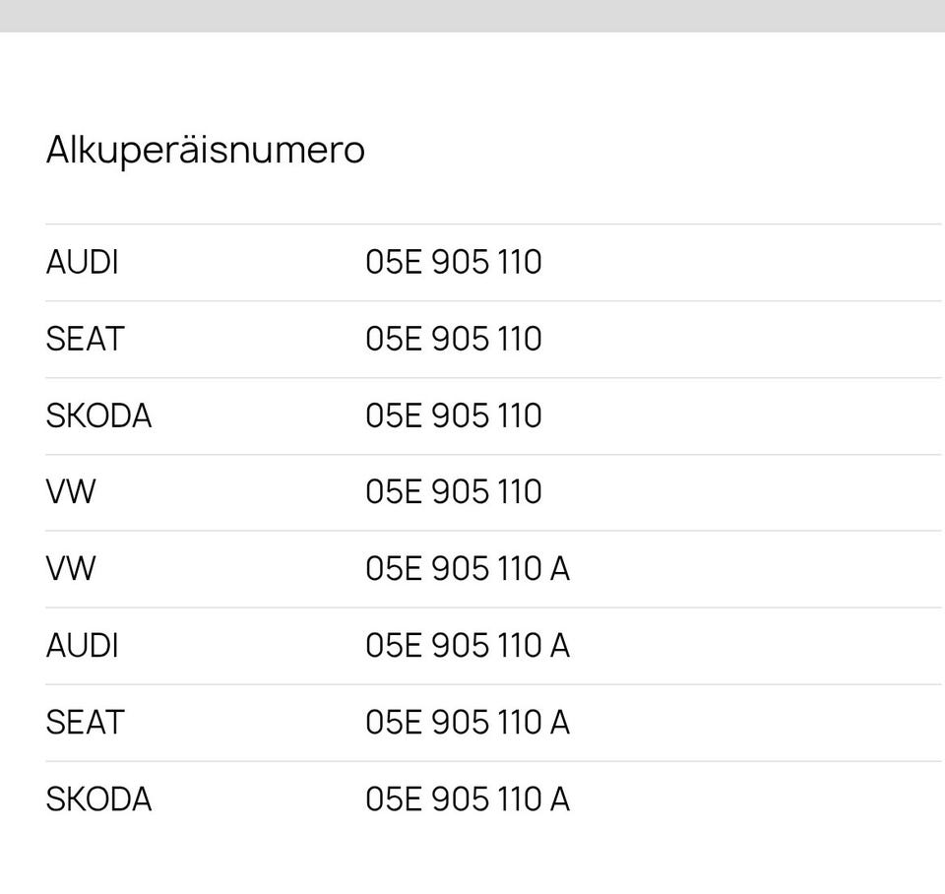
Task: Click SKODA label beside 05E 905 110
Action: (x=98, y=416)
